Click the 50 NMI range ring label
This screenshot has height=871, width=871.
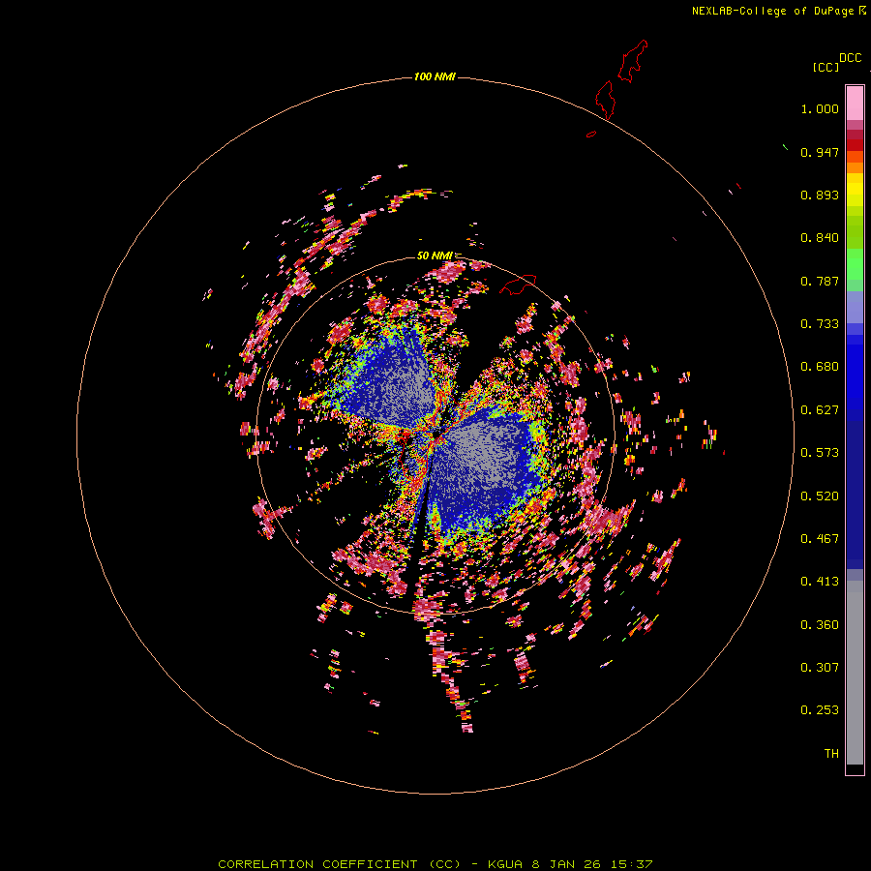[x=435, y=255]
